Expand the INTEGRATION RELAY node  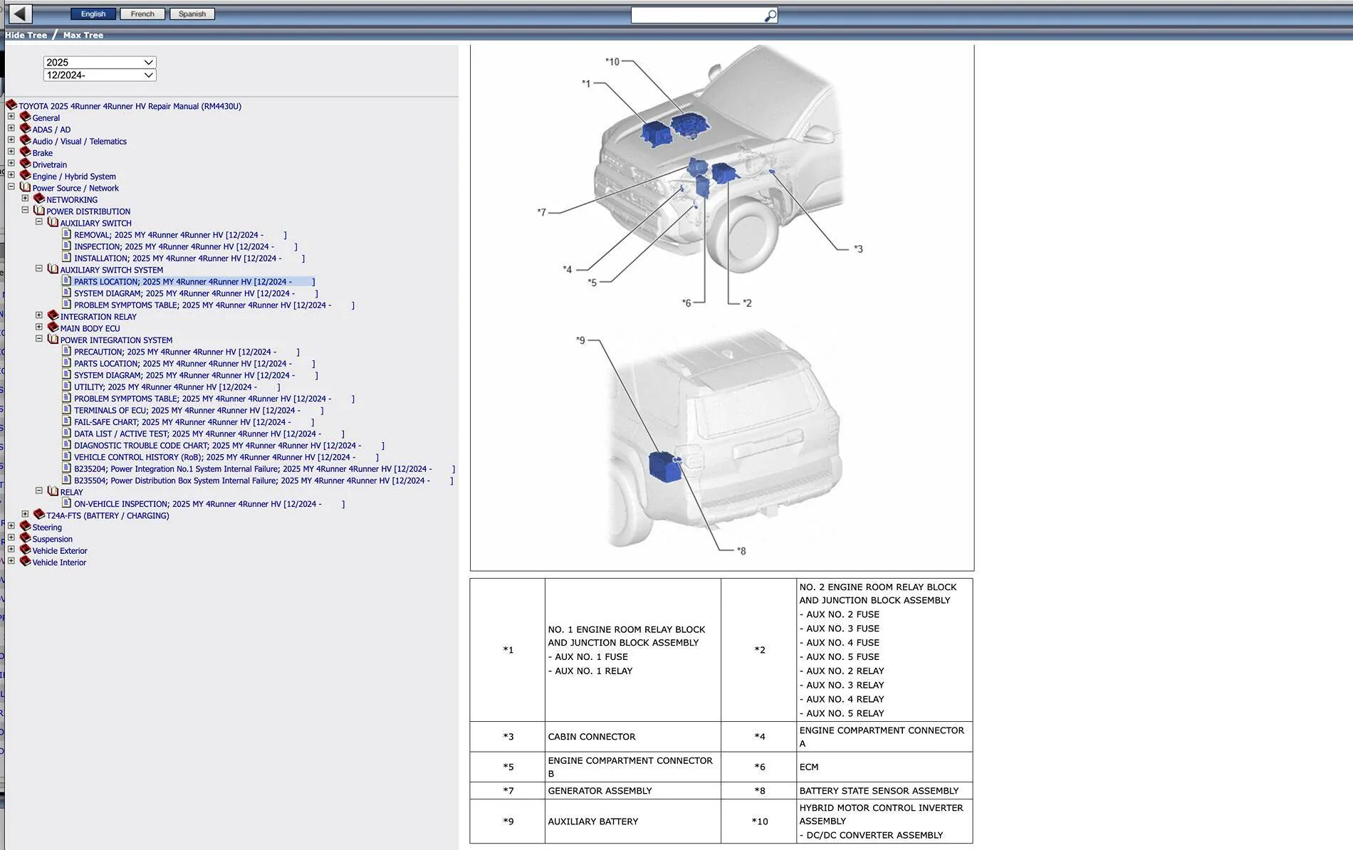tap(39, 316)
